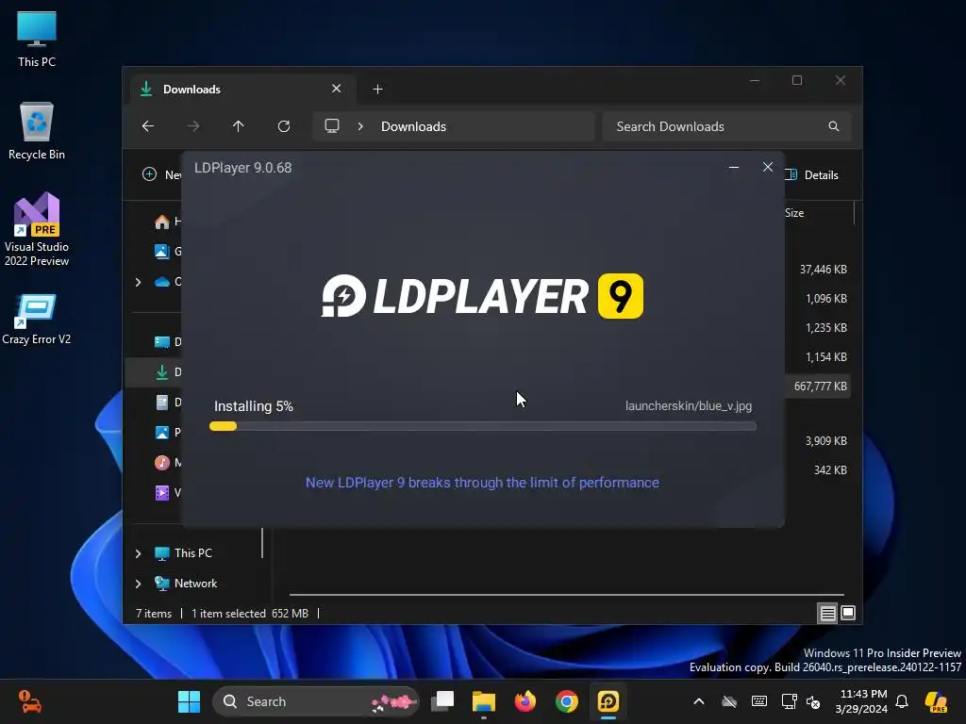Minimize the LDPlayer installer window
966x724 pixels.
click(x=734, y=168)
